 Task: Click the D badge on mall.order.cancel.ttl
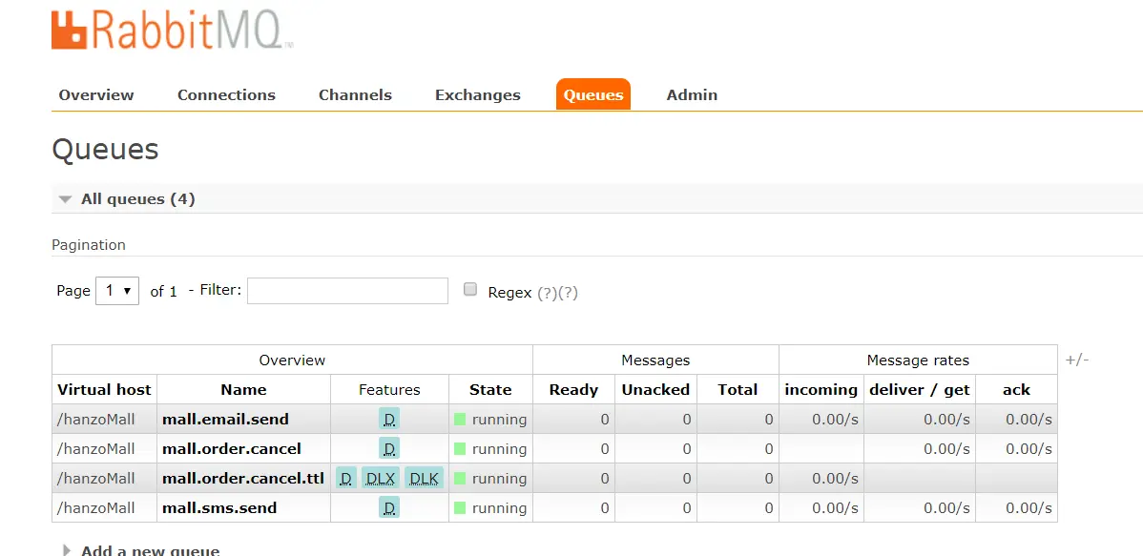[346, 478]
